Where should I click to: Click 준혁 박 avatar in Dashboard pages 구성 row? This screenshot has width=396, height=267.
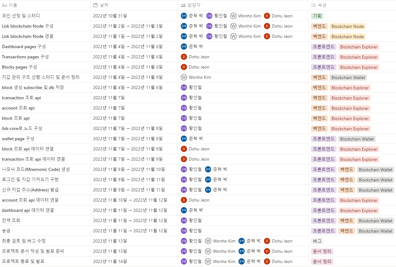pyautogui.click(x=184, y=47)
